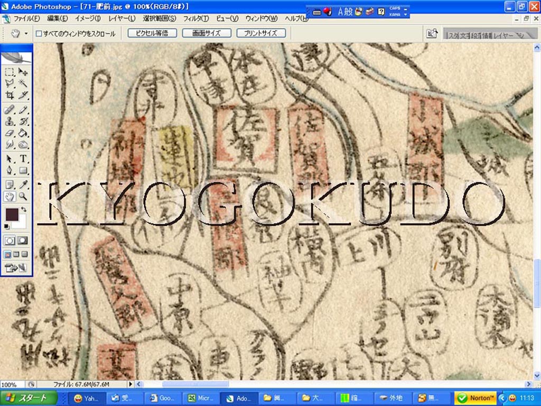Open the レイヤー(L) menu
This screenshot has width=541, height=406.
(122, 19)
